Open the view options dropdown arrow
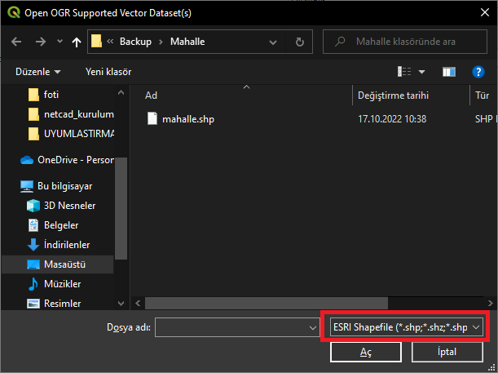 (x=421, y=72)
